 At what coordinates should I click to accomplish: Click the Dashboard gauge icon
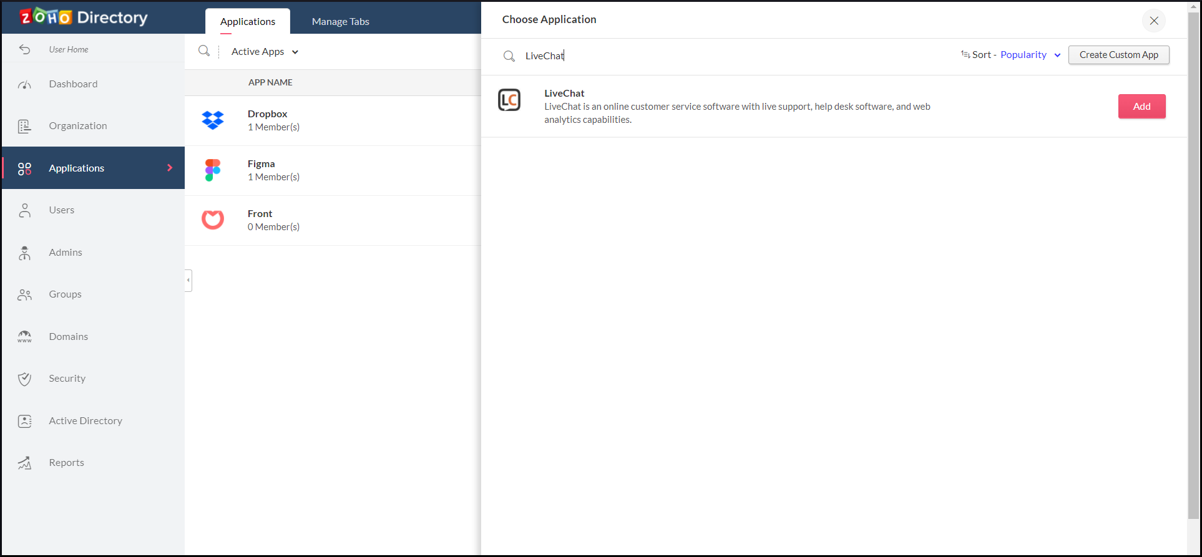[24, 84]
